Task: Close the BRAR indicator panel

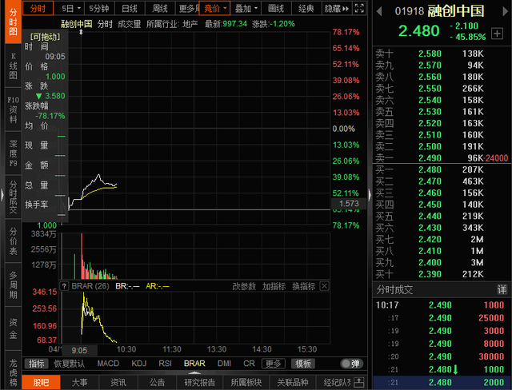Action: (x=324, y=286)
